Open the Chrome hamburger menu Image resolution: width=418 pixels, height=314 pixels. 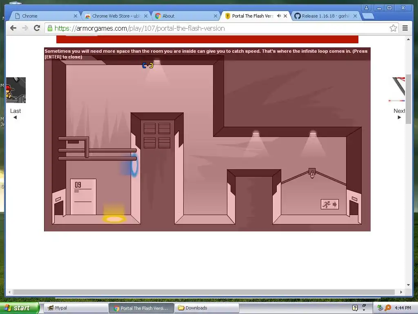coord(405,28)
